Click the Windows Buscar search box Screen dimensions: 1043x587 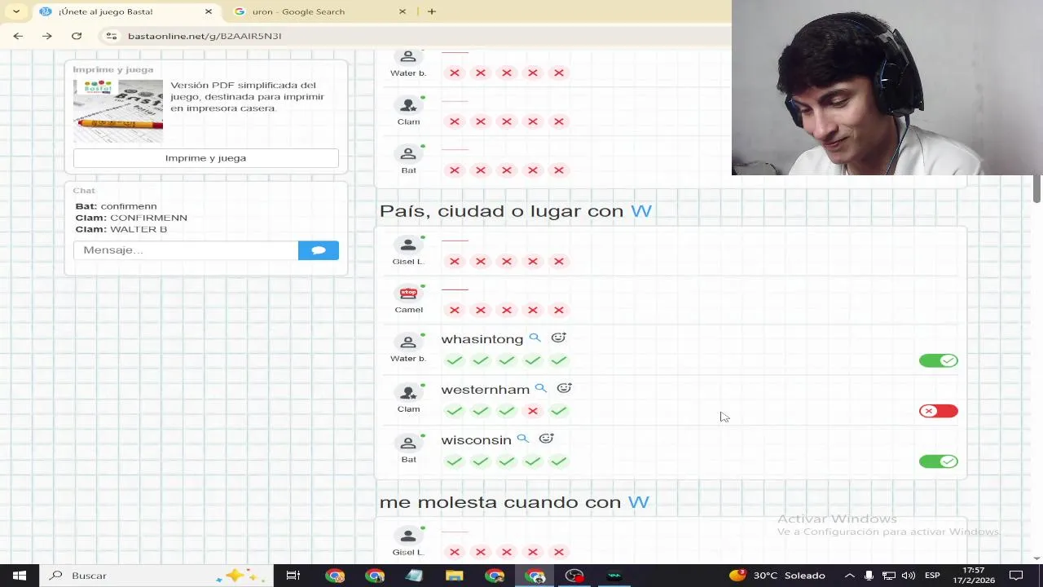point(155,576)
